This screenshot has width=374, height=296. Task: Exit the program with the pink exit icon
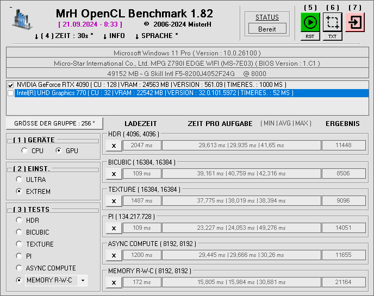coord(355,22)
